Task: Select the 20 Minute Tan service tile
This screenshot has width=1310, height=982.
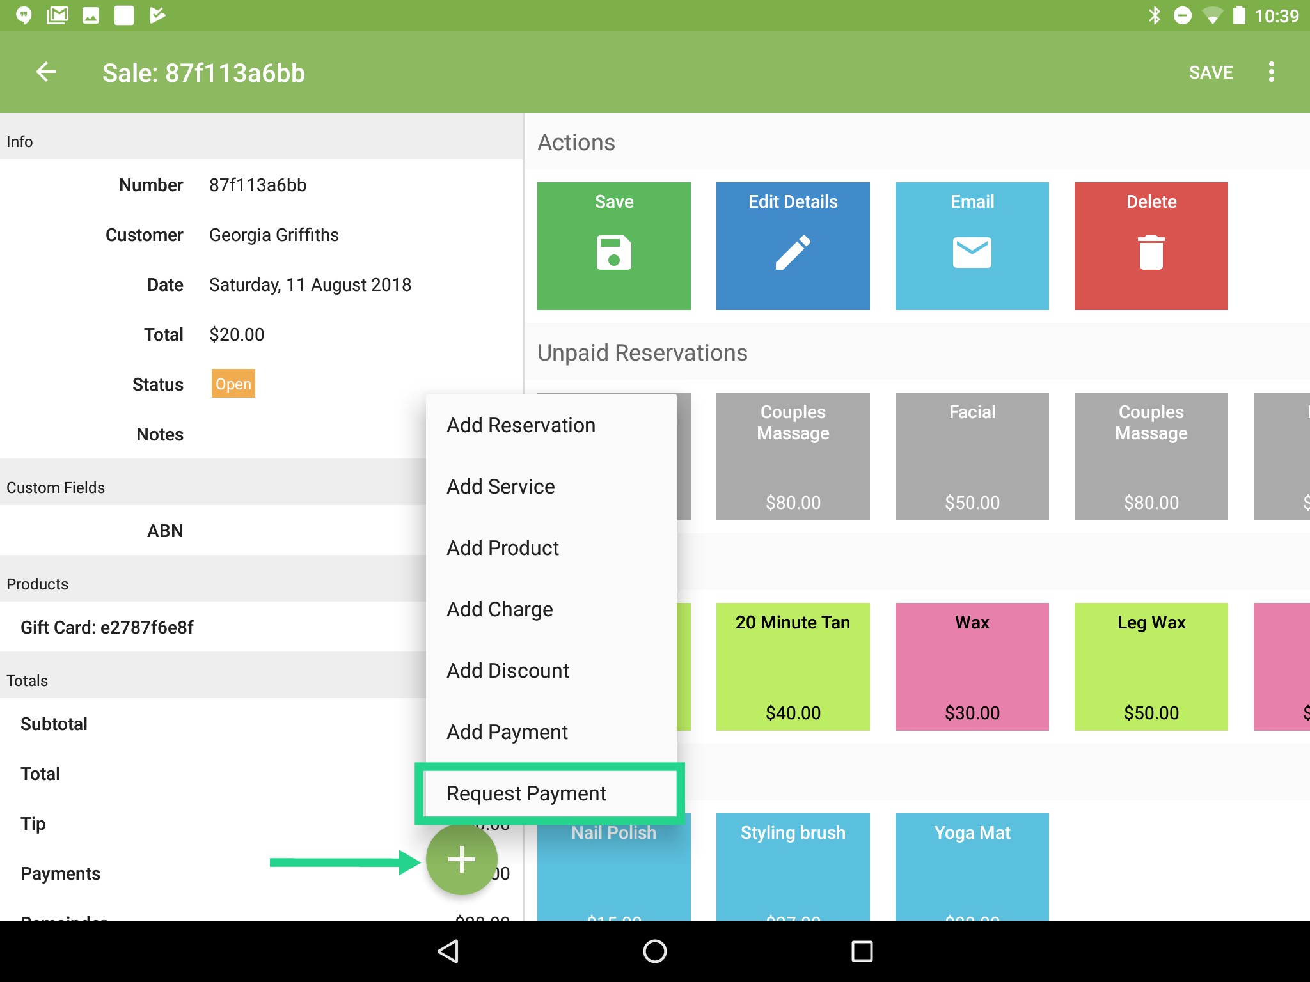Action: point(793,667)
